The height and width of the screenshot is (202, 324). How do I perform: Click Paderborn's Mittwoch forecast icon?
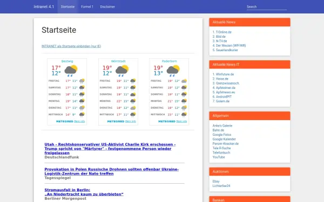pyautogui.click(x=184, y=114)
